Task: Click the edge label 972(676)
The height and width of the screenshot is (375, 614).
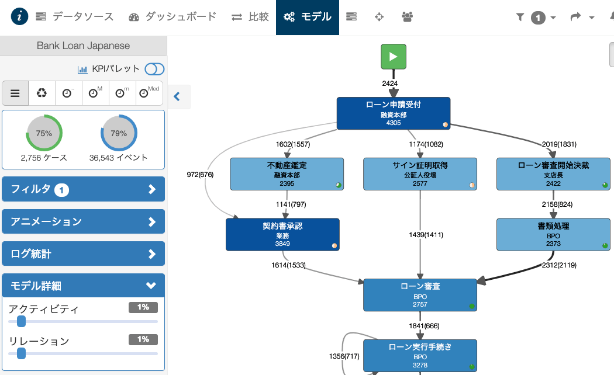Action: pyautogui.click(x=200, y=175)
